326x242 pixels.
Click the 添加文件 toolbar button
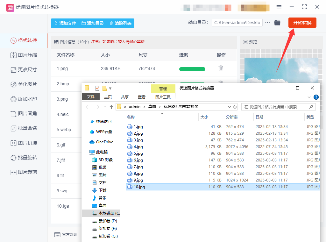(65, 23)
